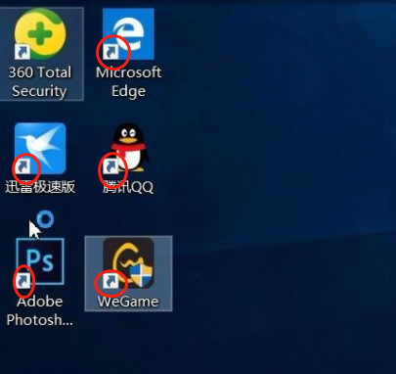
Task: Click the "Microsoft Edge" label text
Action: pos(128,81)
